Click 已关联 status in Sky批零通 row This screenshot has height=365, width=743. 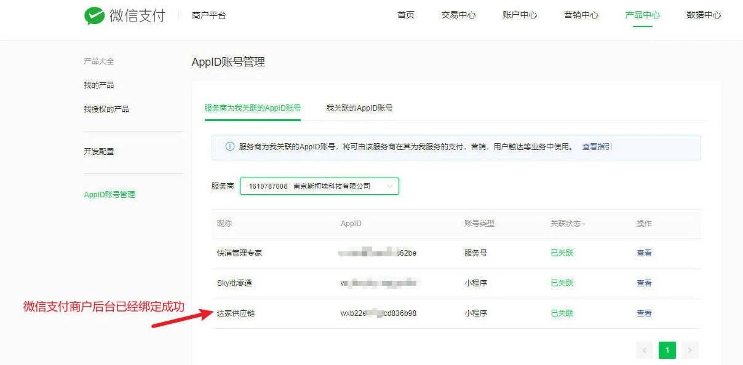(x=562, y=283)
